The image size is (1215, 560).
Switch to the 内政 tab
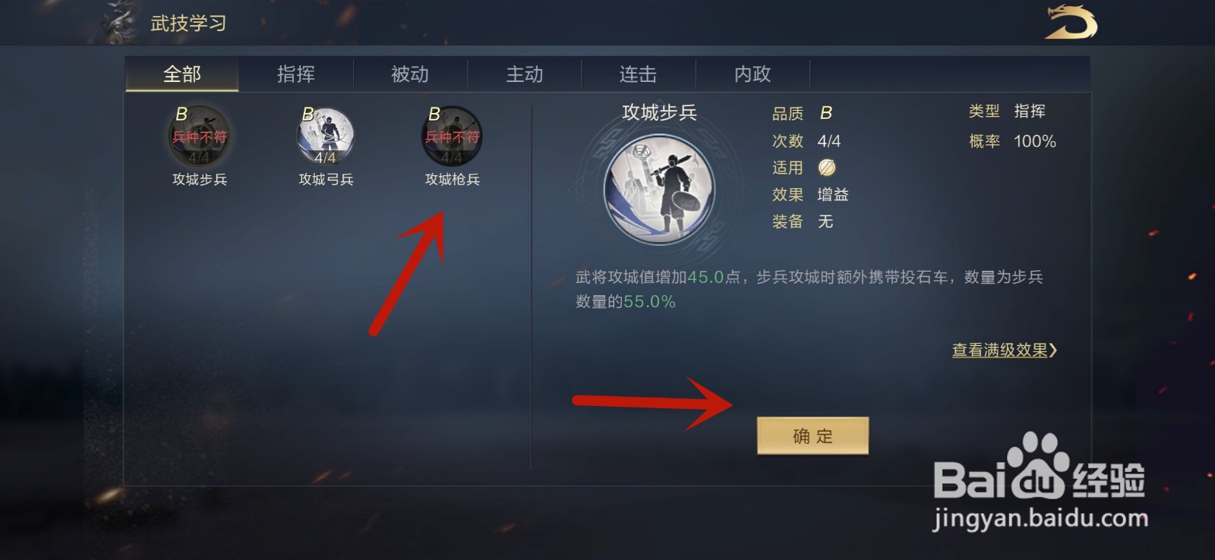click(x=753, y=74)
